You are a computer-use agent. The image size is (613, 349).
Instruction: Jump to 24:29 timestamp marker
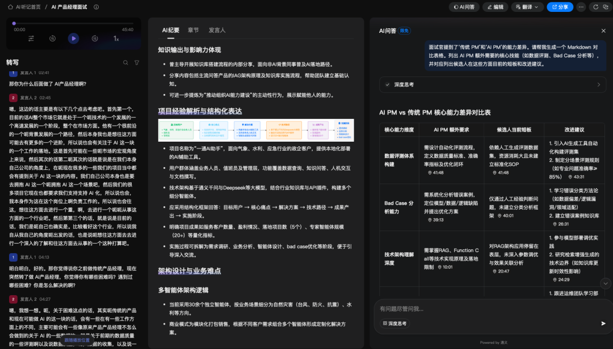click(561, 279)
